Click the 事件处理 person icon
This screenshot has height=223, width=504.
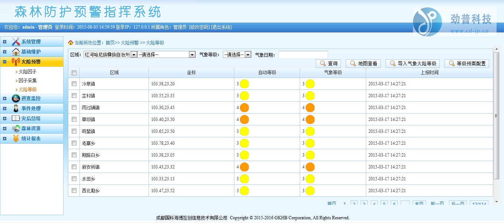(x=16, y=108)
